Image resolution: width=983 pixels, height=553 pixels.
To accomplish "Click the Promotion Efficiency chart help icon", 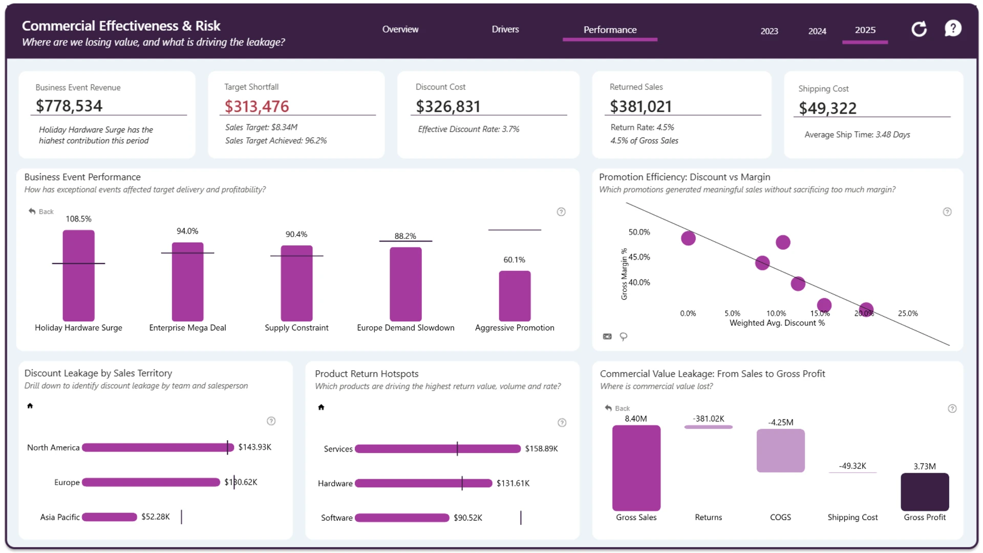I will [947, 212].
